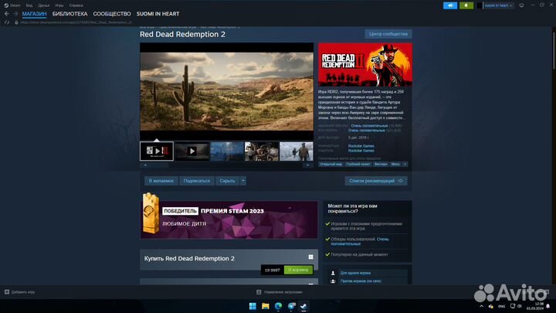Viewport: 556px width, 313px height.
Task: Click the Steam Awards 2023 winner banner
Action: [229, 219]
